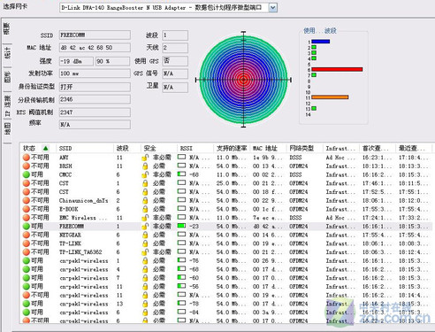Click the lock icon in E-BOOK row

pos(145,209)
